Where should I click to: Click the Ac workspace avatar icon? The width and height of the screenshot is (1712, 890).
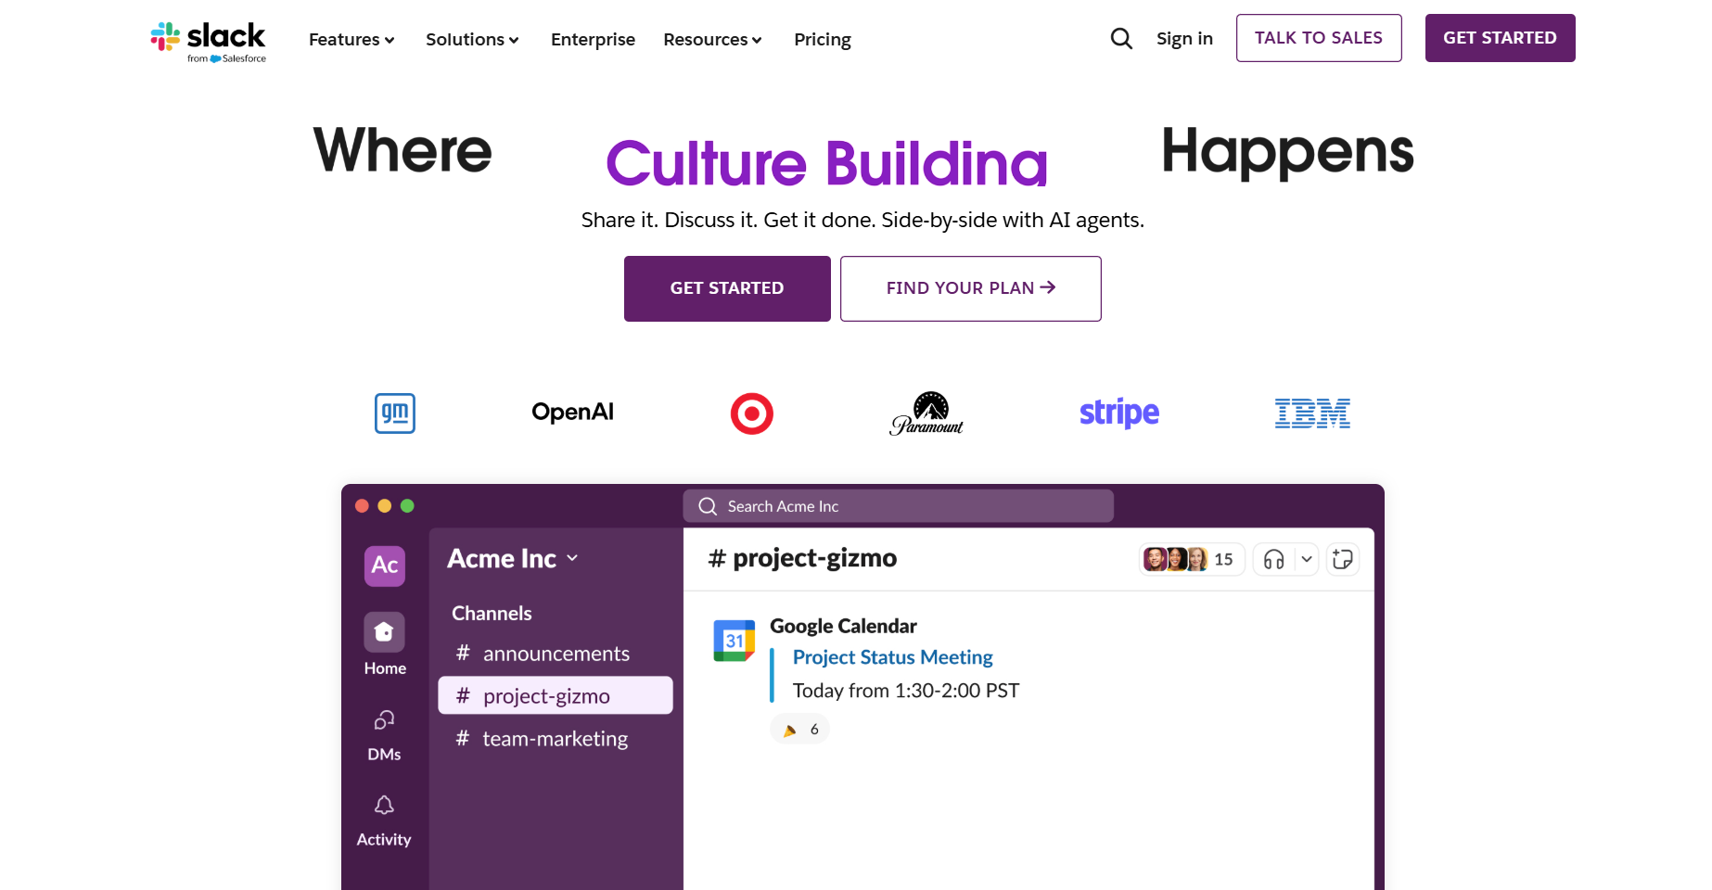[385, 566]
